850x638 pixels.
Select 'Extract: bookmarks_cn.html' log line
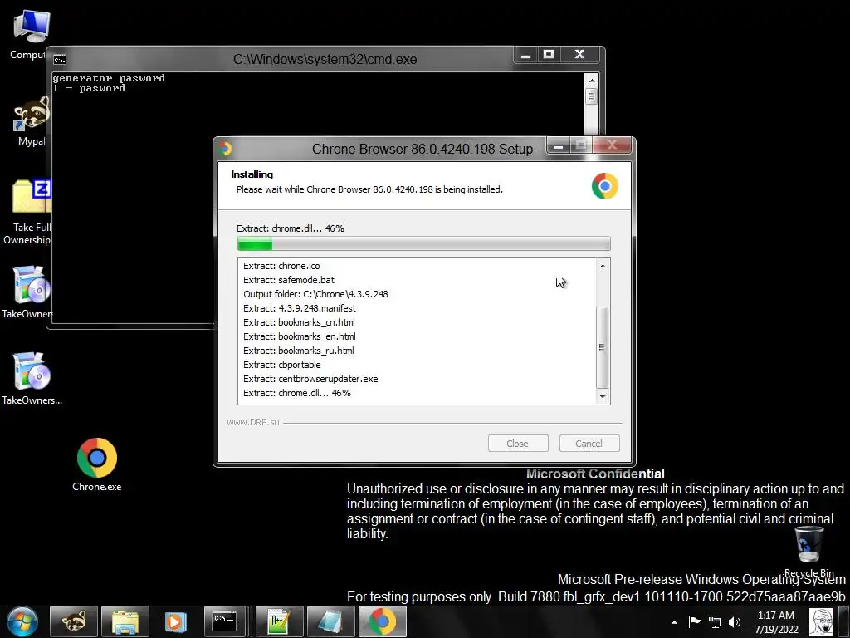click(x=299, y=322)
